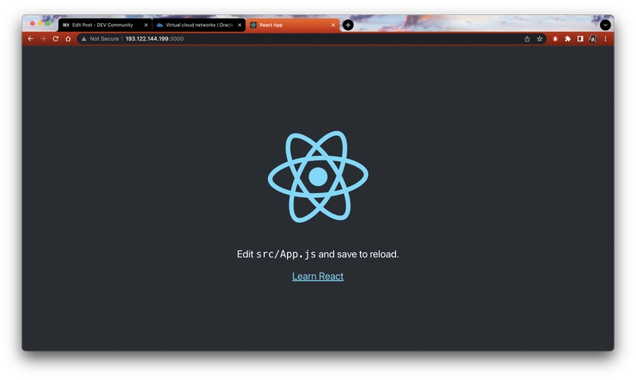The width and height of the screenshot is (636, 380).
Task: Minimize the browser window with yellow button
Action: pyautogui.click(x=41, y=24)
